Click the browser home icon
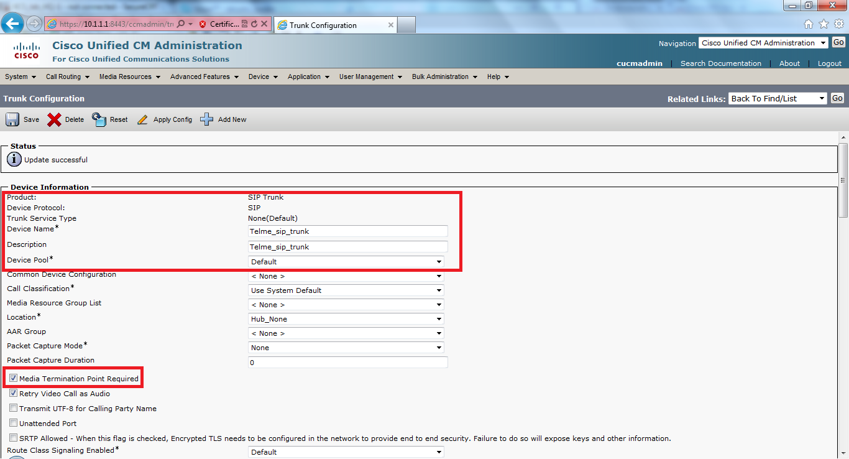849x459 pixels. (x=809, y=24)
